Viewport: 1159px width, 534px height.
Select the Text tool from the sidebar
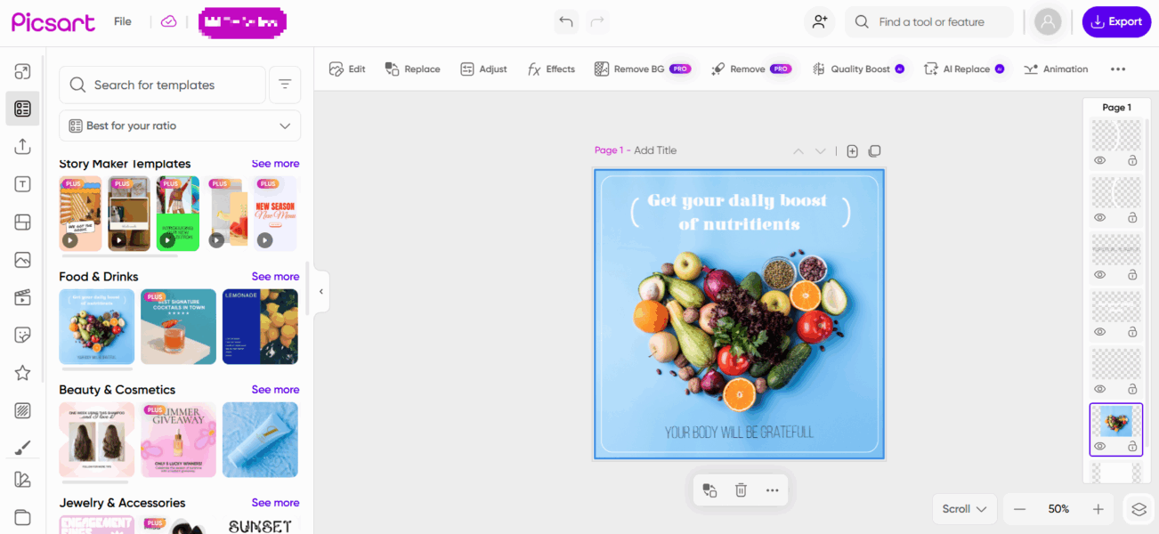coord(22,183)
